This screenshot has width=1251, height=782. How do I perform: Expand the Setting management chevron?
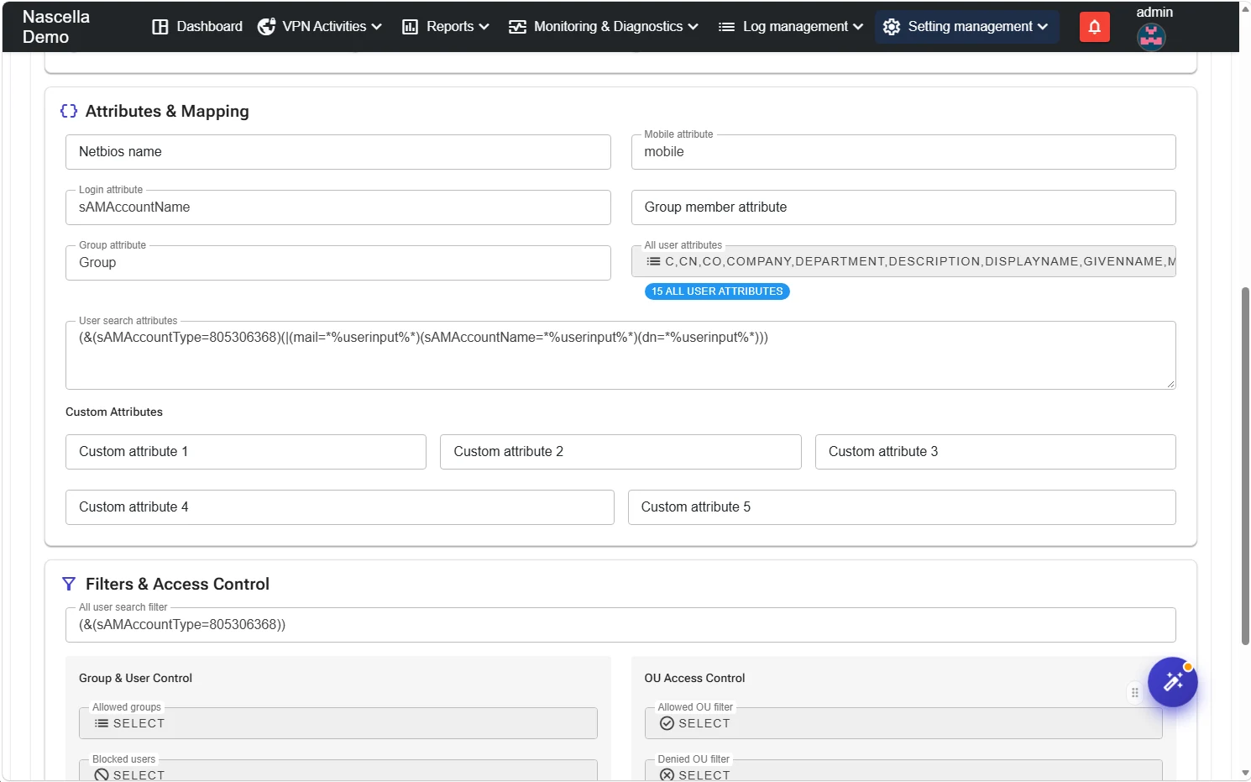pyautogui.click(x=1043, y=27)
